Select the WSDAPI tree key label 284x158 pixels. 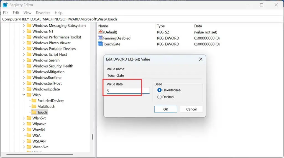(39, 141)
